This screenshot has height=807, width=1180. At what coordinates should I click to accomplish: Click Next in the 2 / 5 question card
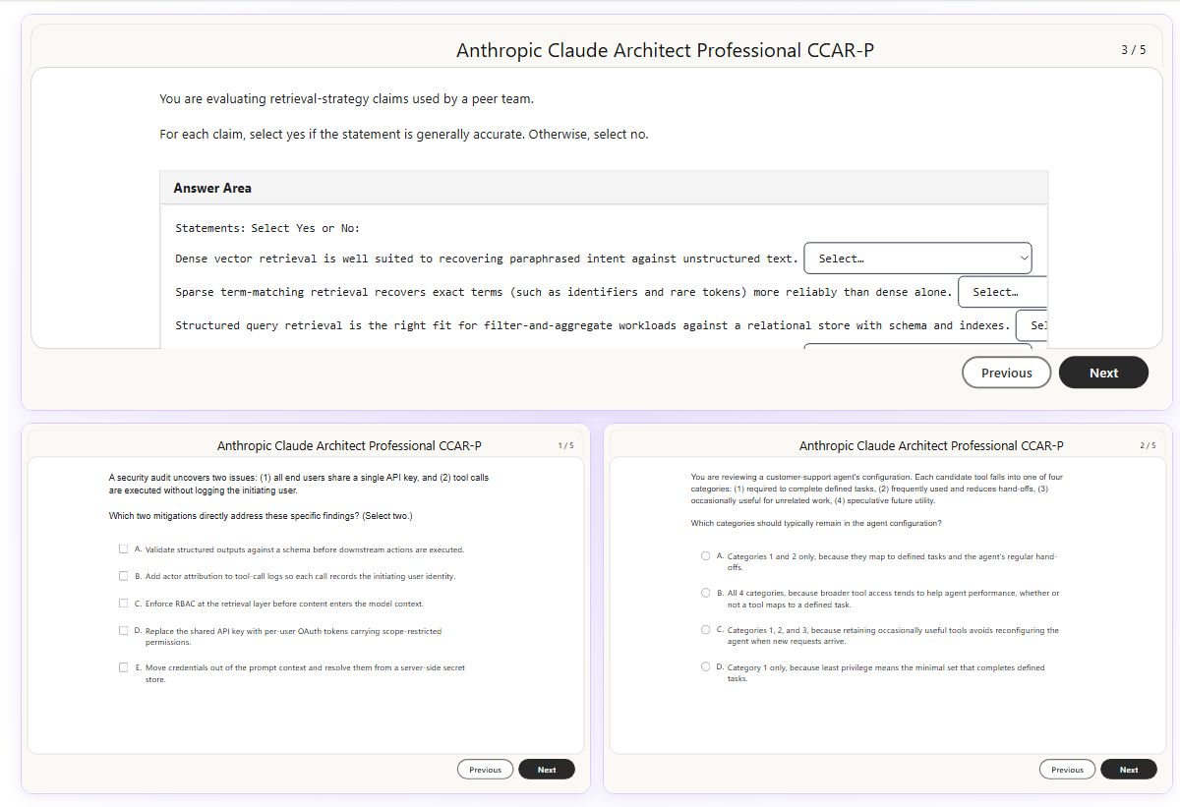[1129, 770]
